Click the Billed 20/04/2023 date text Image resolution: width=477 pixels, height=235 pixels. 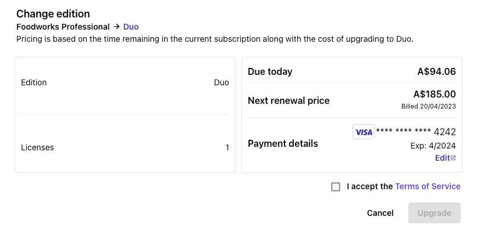point(428,106)
